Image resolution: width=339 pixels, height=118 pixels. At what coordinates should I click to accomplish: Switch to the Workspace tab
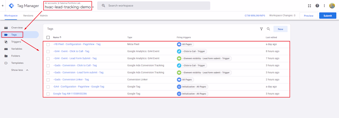(11, 16)
